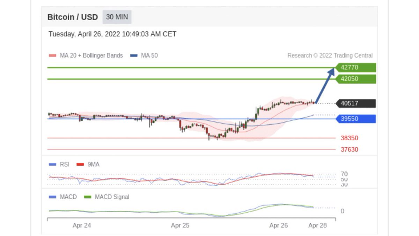
Task: Select the Bitcoin / USD chart title
Action: pos(73,17)
